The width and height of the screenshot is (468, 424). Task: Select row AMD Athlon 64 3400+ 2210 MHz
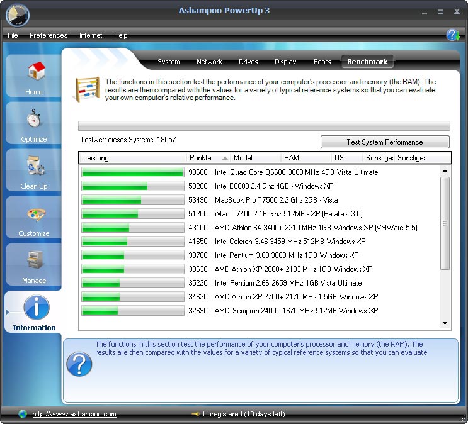(260, 228)
